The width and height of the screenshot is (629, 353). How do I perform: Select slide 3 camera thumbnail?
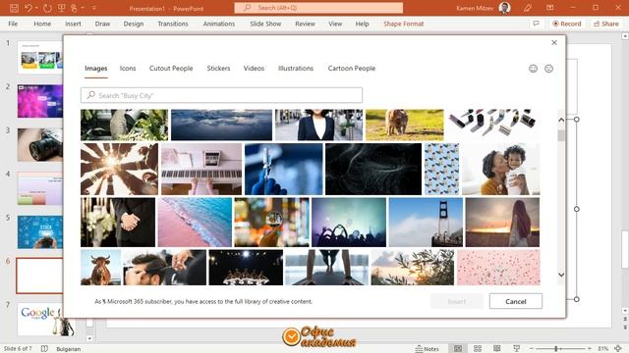coord(39,145)
